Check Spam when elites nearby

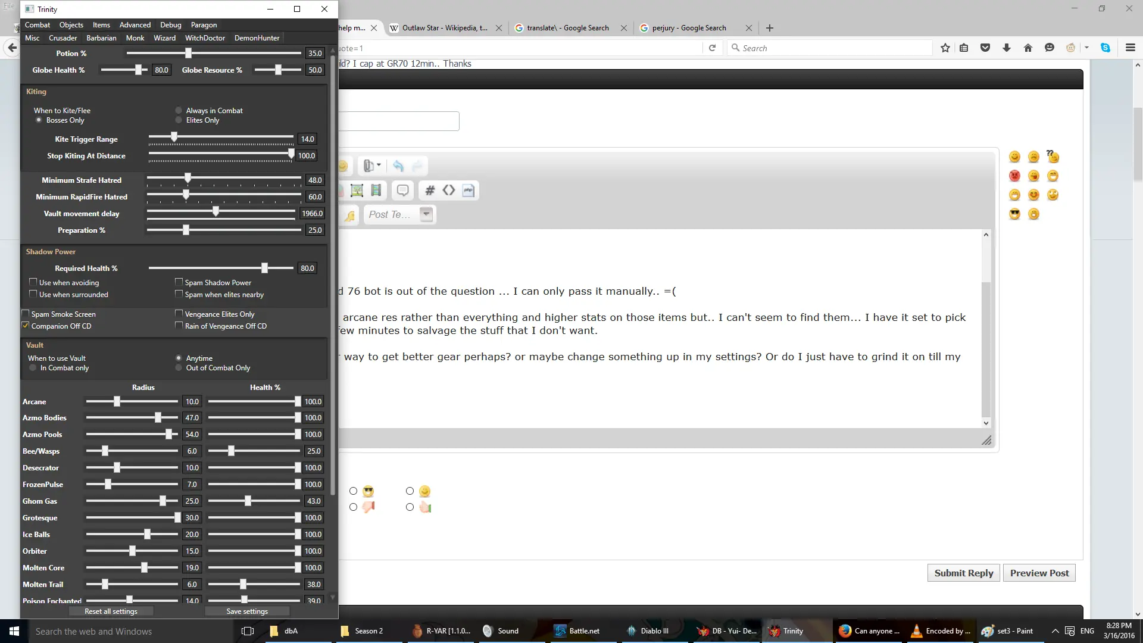(x=179, y=294)
